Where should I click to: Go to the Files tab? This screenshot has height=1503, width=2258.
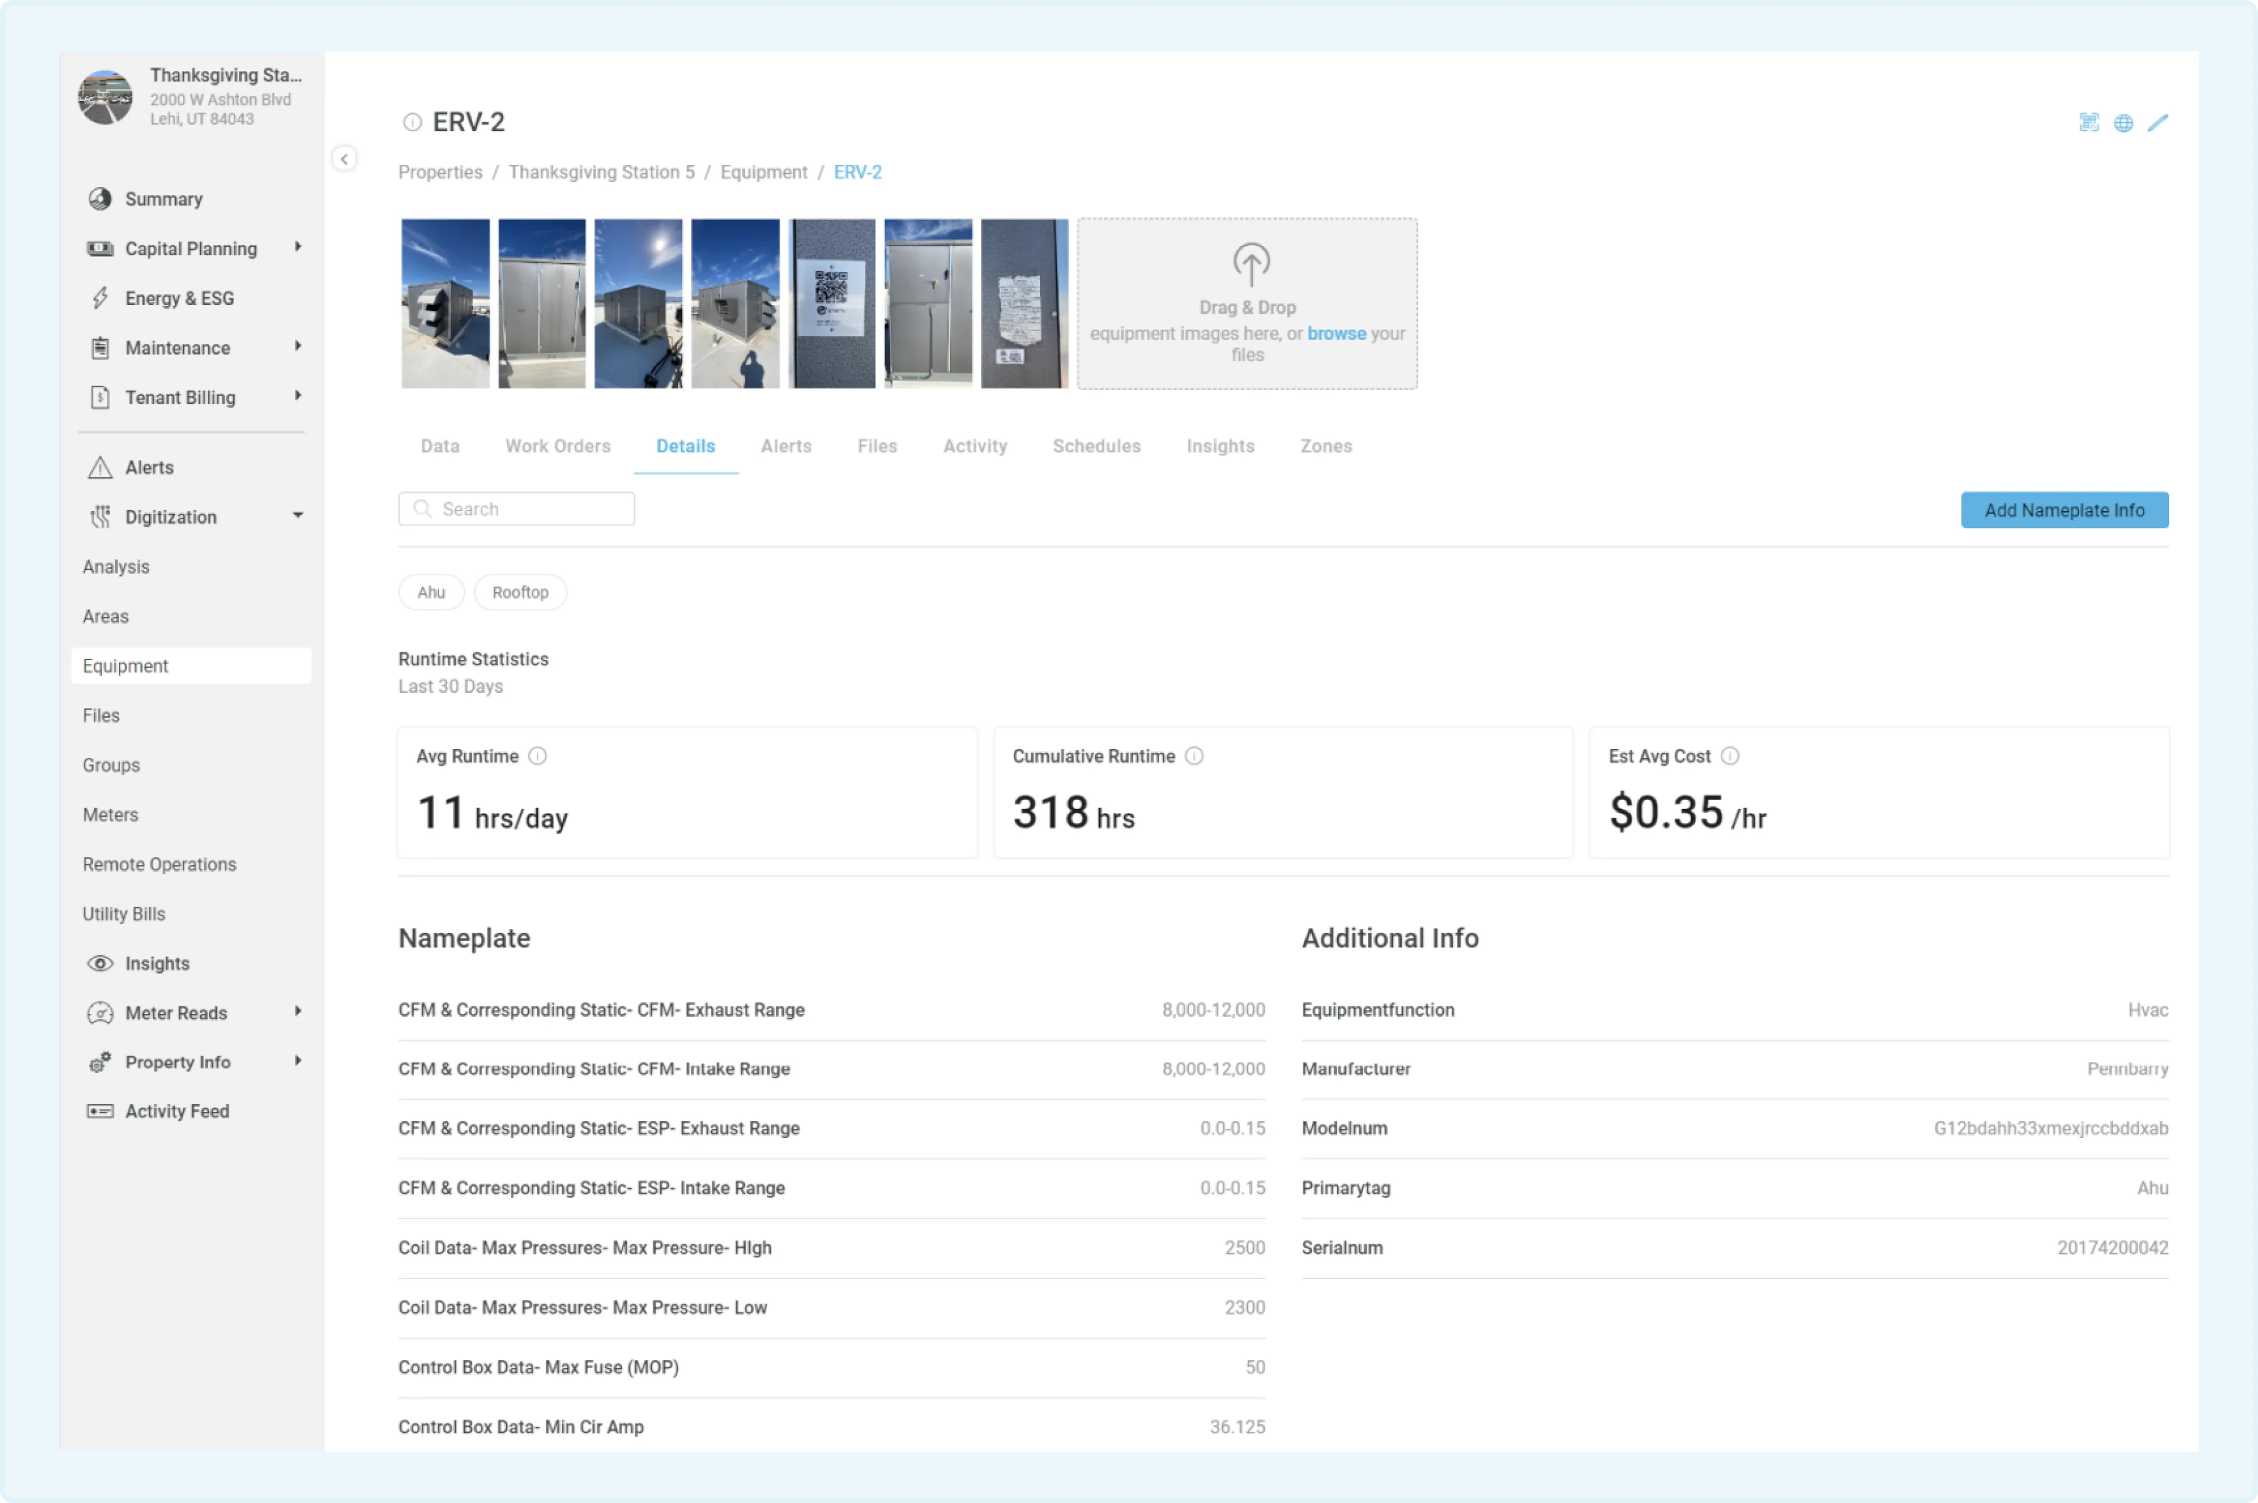(x=877, y=446)
